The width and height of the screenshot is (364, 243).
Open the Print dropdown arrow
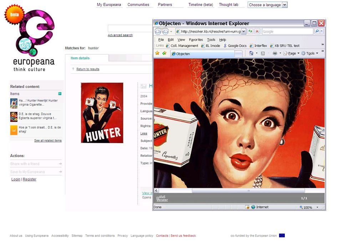pyautogui.click(x=280, y=53)
